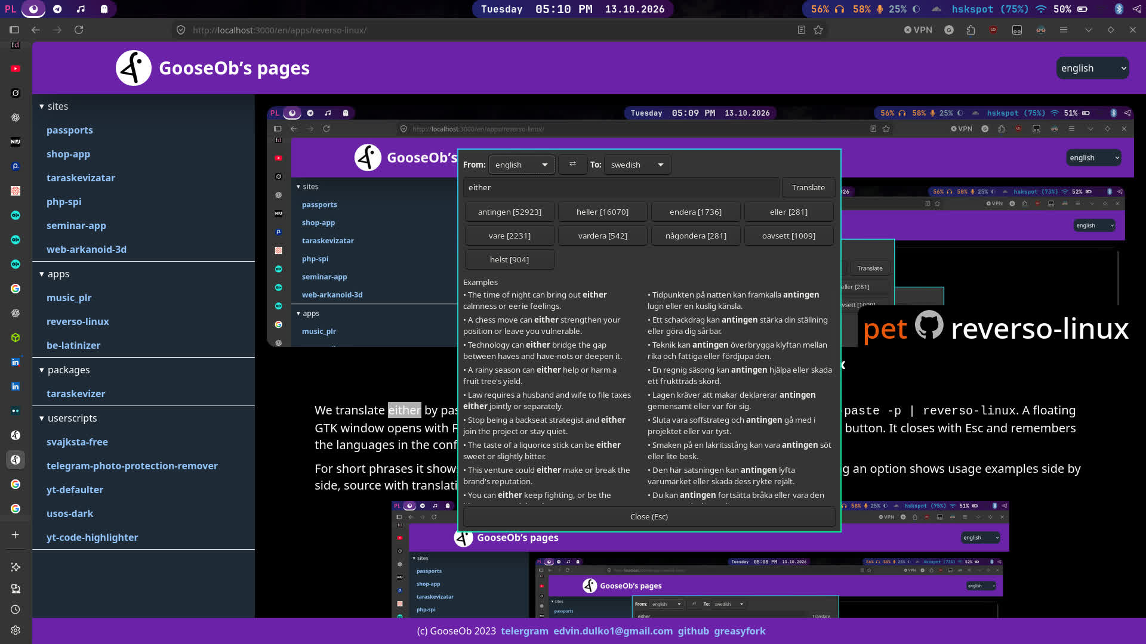Viewport: 1146px width, 644px height.
Task: Choose the antingen [52923] translation
Action: 510,212
